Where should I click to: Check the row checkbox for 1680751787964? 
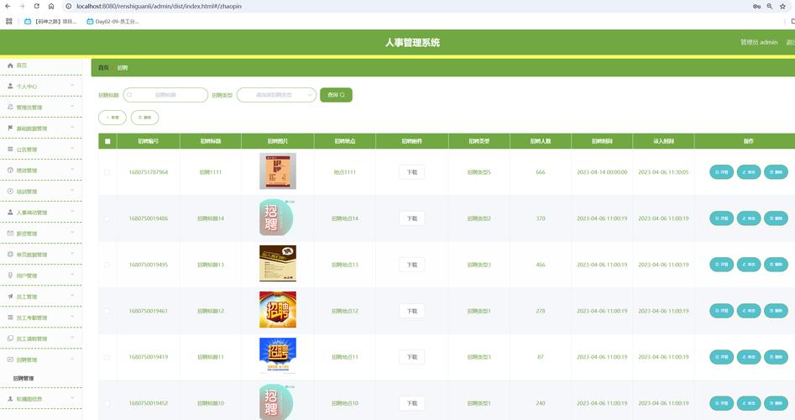click(x=107, y=172)
